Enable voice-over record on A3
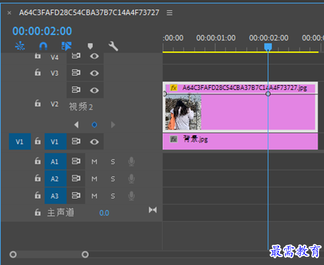 pyautogui.click(x=131, y=196)
